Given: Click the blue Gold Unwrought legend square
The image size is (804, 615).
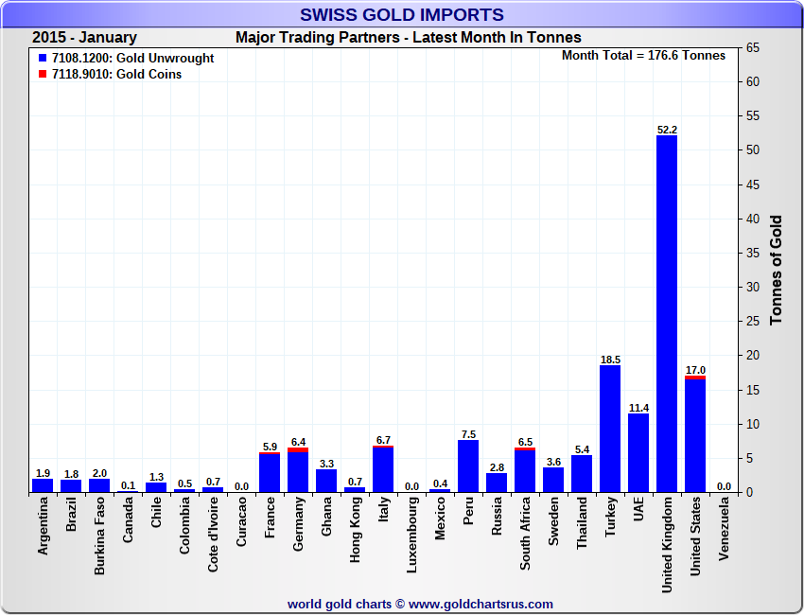Looking at the screenshot, I should (x=44, y=59).
